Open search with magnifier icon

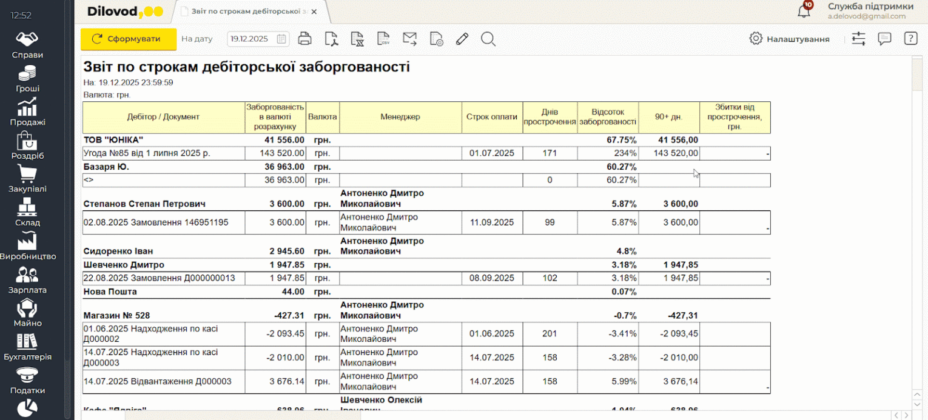point(488,39)
